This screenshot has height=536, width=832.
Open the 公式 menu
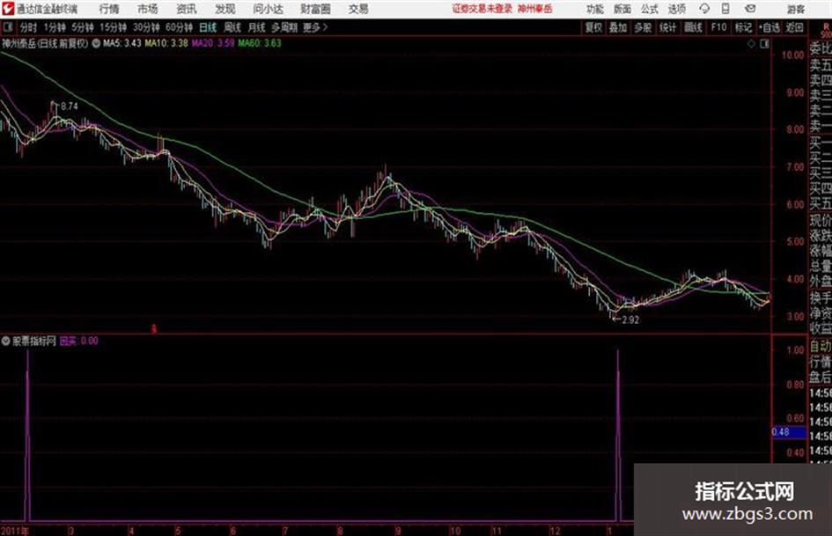[649, 9]
